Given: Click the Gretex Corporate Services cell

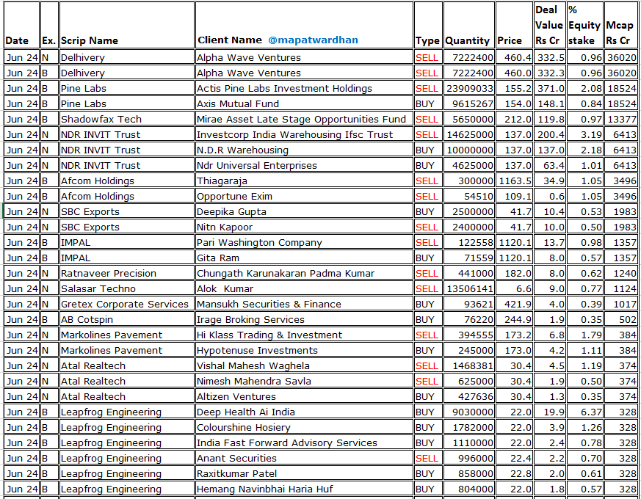Looking at the screenshot, I should click(127, 304).
